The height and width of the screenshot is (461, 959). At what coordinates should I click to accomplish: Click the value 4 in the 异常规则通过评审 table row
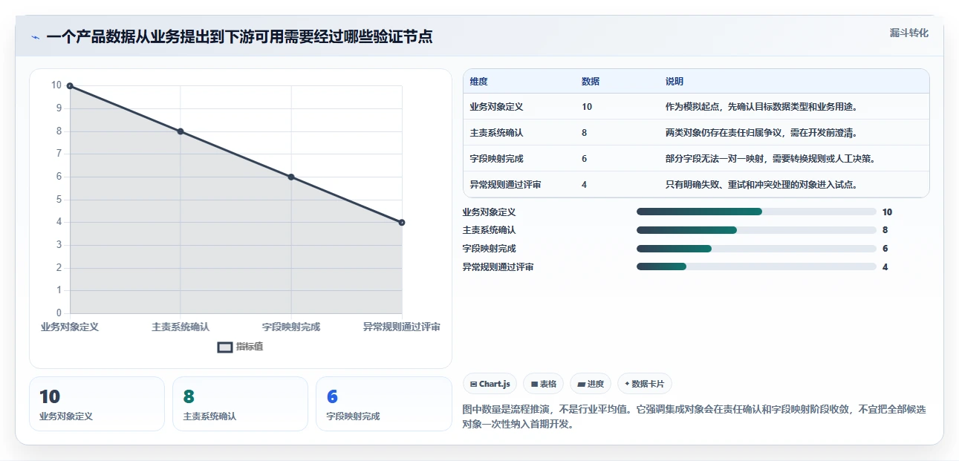pyautogui.click(x=585, y=185)
